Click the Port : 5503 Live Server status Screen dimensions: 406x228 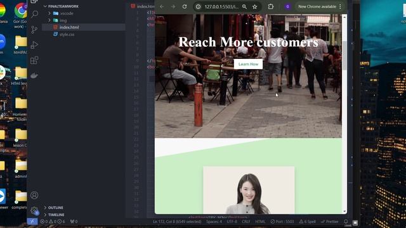[282, 222]
